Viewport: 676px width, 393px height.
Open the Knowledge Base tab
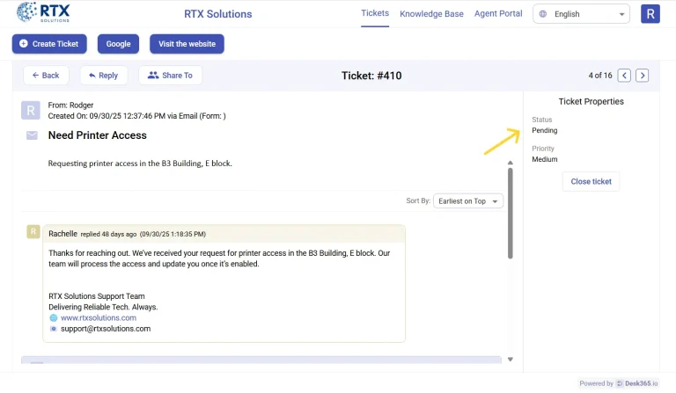431,14
